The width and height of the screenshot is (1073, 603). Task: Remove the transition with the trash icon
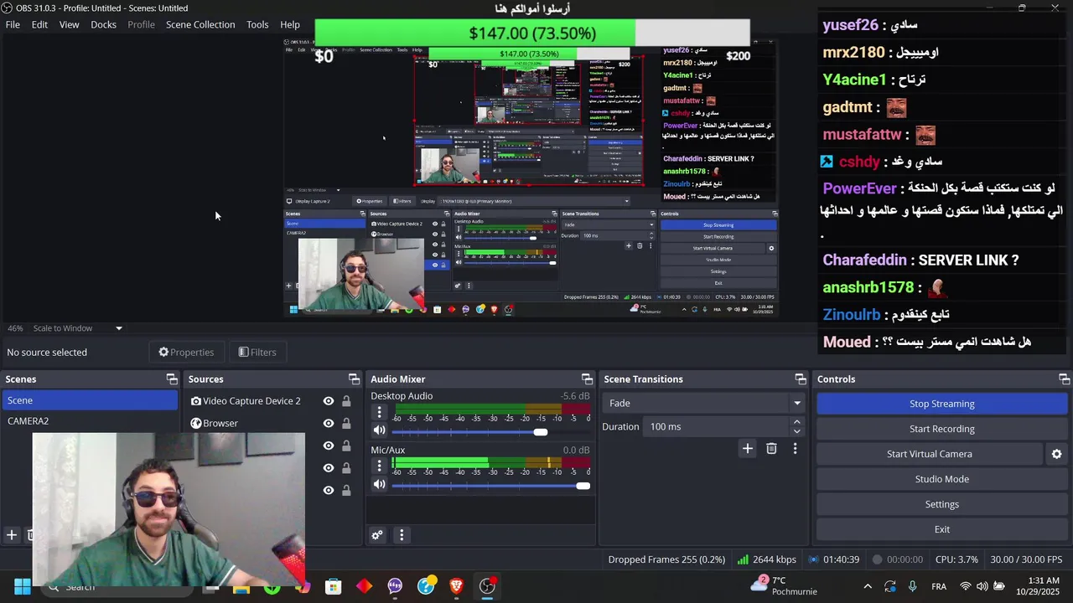point(771,449)
